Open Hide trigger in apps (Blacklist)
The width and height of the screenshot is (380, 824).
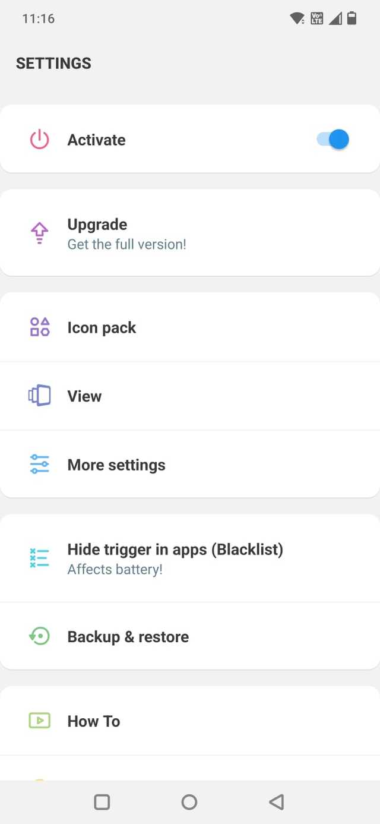[175, 550]
